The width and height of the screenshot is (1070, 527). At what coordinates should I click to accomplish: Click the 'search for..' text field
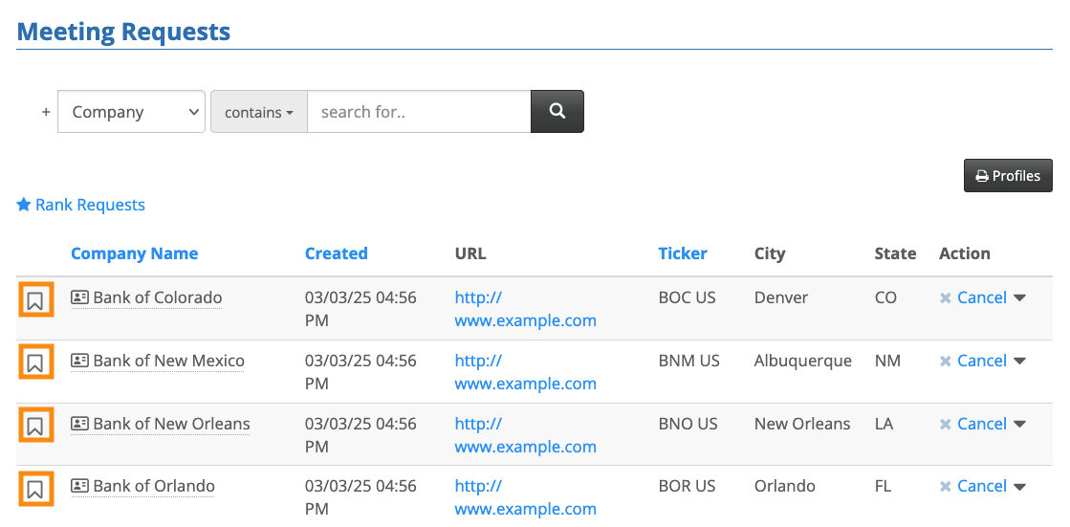(419, 112)
